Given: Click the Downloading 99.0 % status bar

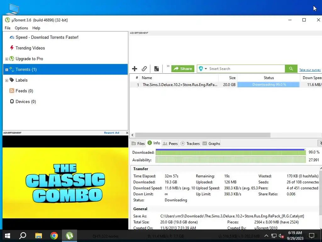Looking at the screenshot, I should [269, 84].
